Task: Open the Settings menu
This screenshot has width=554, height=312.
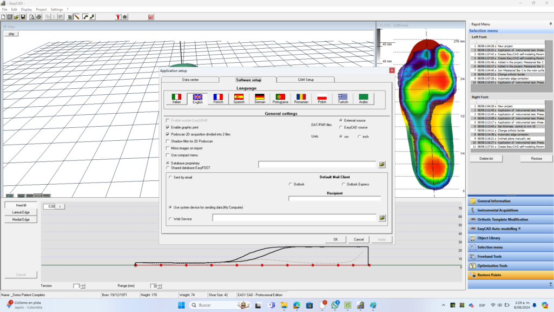Action: point(56,9)
